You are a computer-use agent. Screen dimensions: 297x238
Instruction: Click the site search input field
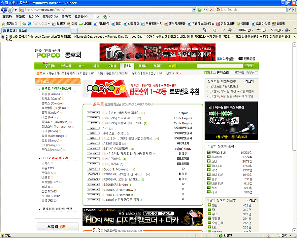tap(219, 66)
